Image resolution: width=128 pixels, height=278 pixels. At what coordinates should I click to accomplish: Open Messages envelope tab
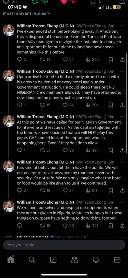tap(117, 260)
